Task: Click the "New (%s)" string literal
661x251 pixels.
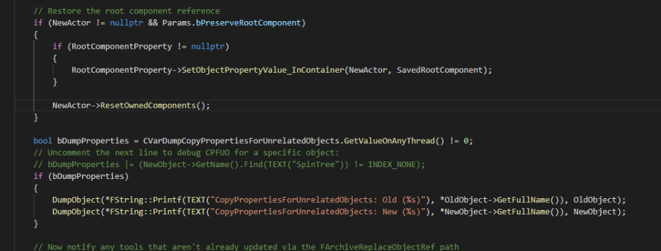Action: [402, 211]
